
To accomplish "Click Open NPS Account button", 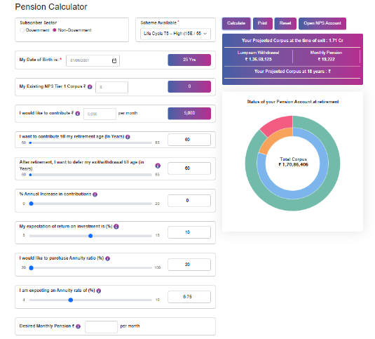I will pyautogui.click(x=322, y=23).
